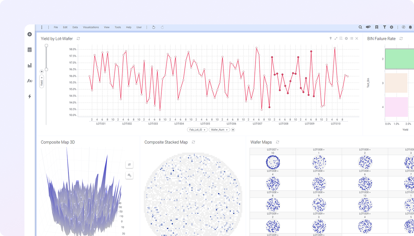Open the data table icon in sidebar

tap(29, 50)
